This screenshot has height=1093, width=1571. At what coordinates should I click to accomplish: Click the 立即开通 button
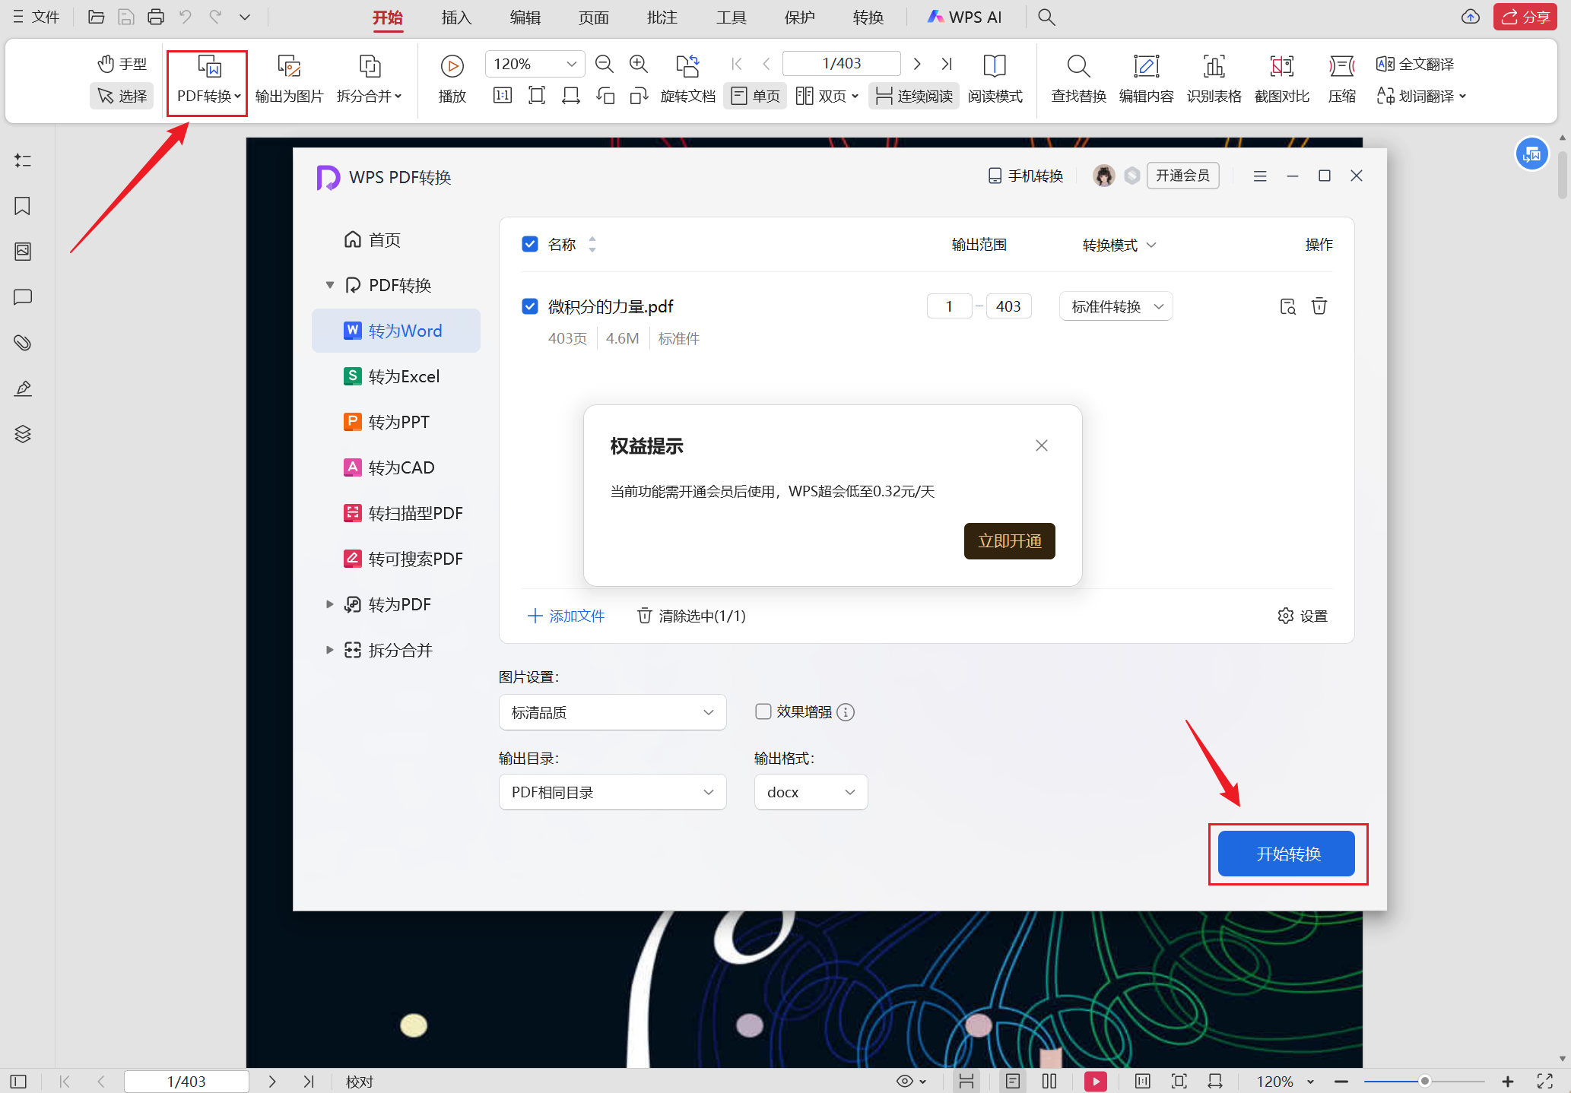tap(1009, 541)
